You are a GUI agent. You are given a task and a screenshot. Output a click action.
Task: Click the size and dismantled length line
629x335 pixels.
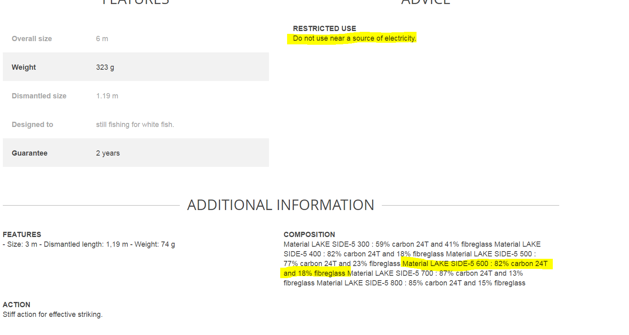pyautogui.click(x=89, y=244)
